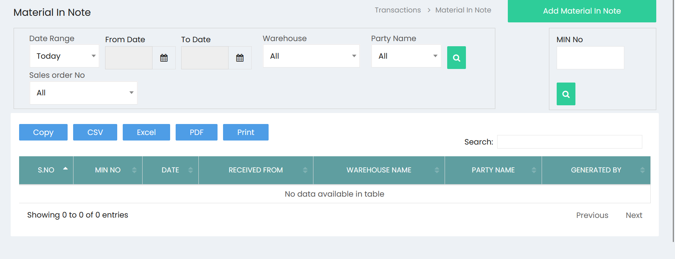Viewport: 675px width, 259px height.
Task: Sort table by S.NO column
Action: 46,170
